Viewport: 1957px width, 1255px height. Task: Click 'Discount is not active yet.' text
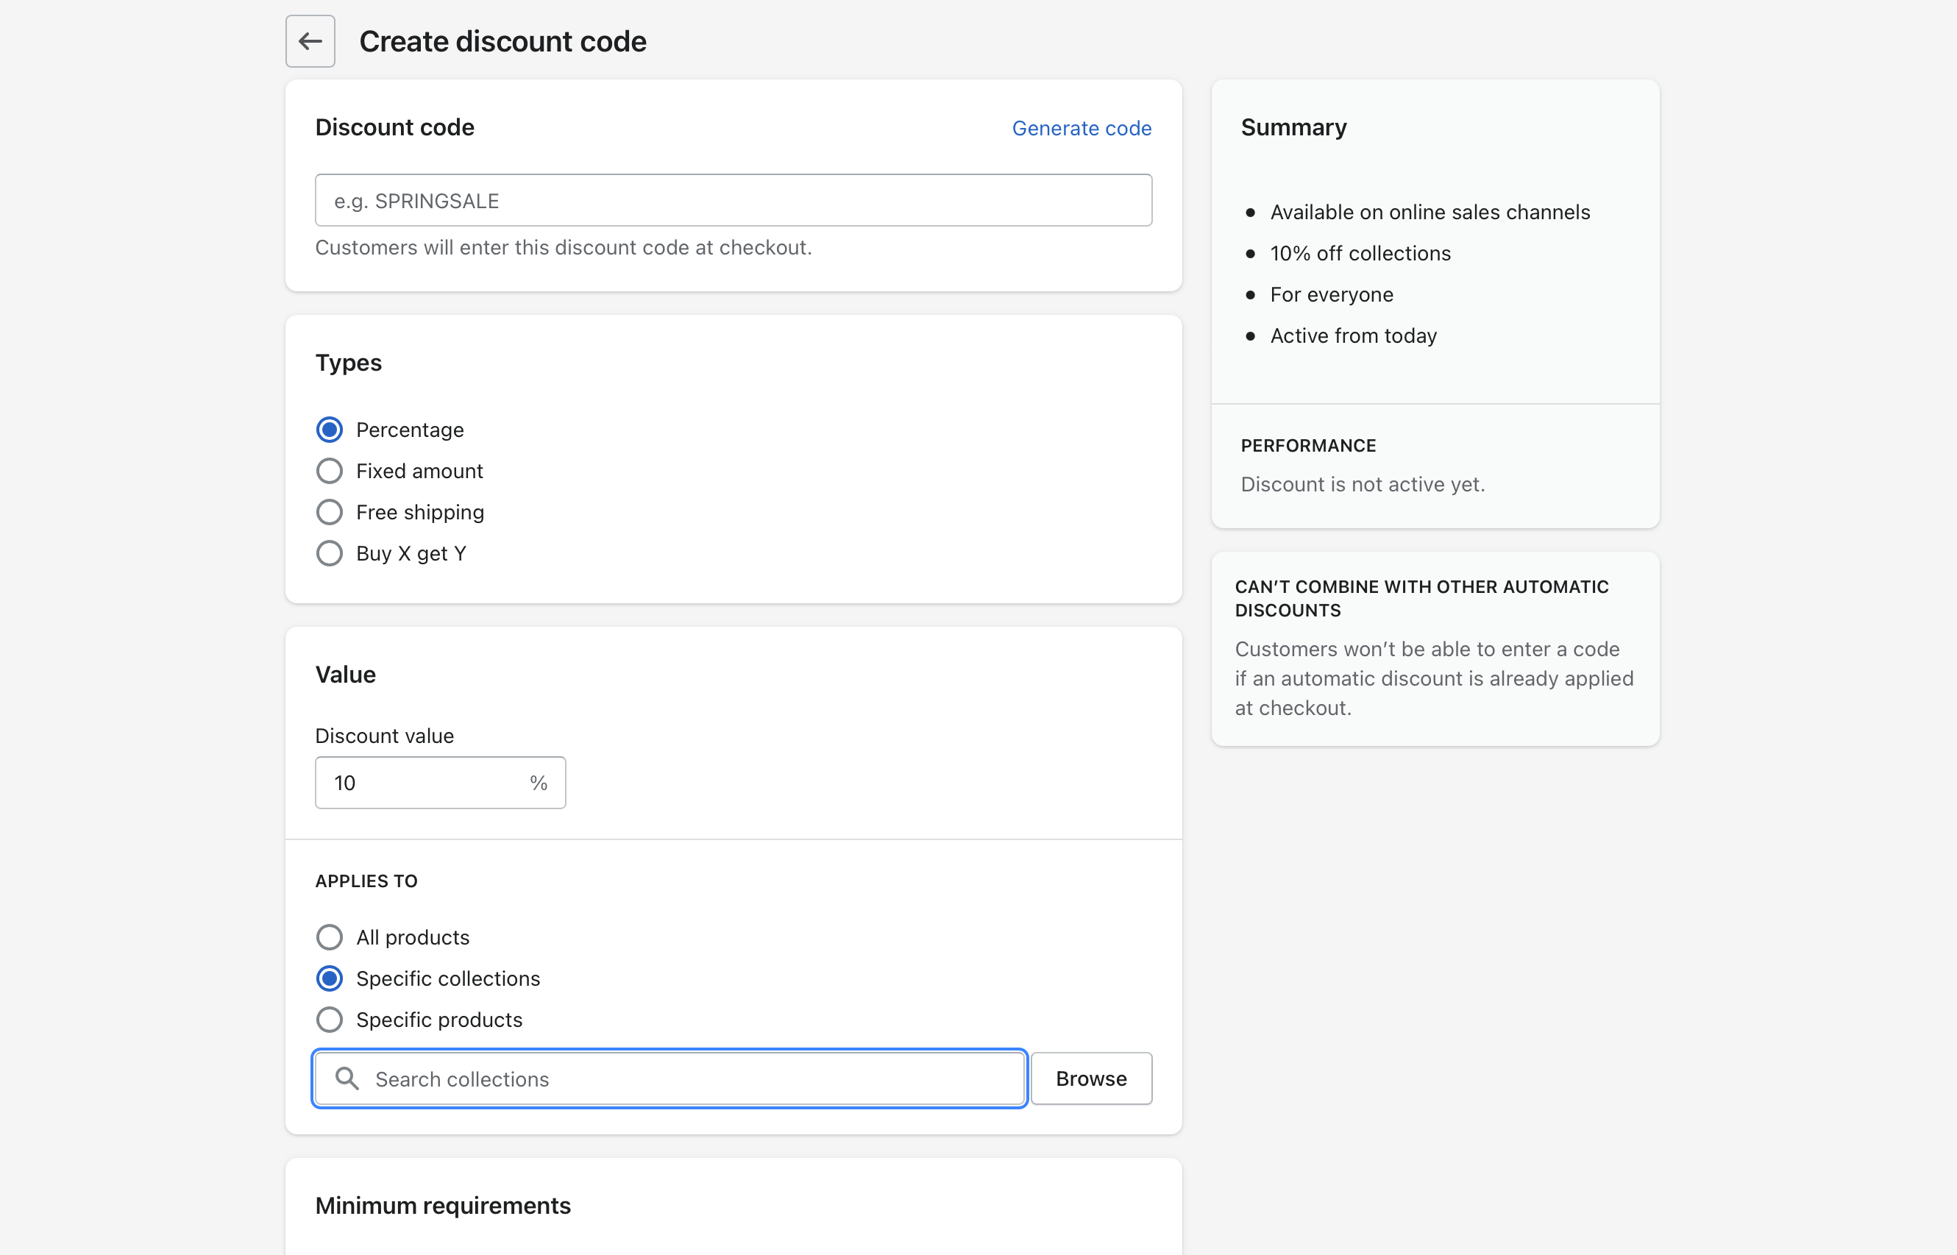tap(1363, 484)
